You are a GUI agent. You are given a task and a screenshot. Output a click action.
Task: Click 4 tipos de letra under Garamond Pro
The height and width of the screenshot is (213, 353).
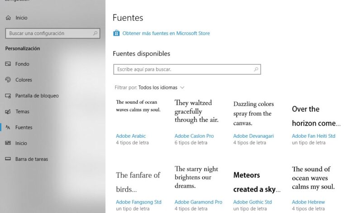(x=191, y=209)
